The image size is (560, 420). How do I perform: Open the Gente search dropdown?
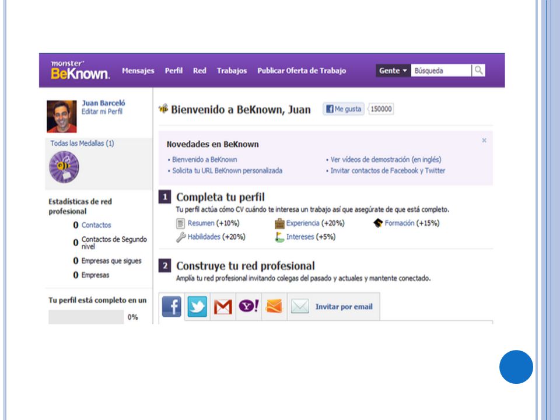point(393,71)
